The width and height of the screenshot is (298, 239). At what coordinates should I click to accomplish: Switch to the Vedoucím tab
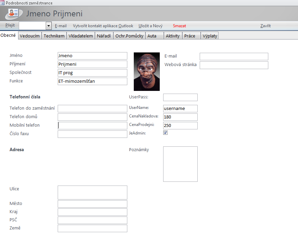30,36
